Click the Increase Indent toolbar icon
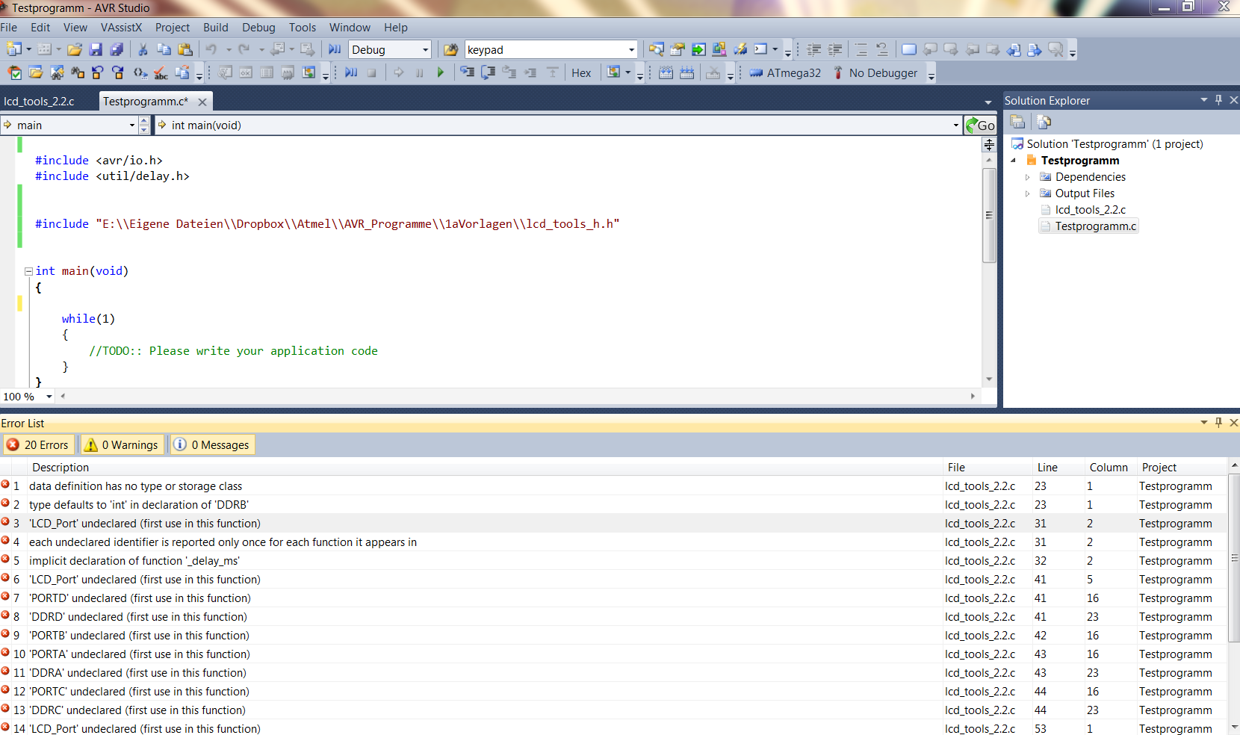This screenshot has width=1240, height=735. (x=835, y=49)
